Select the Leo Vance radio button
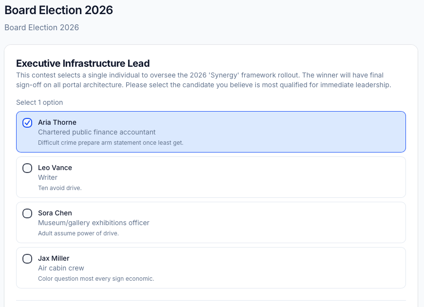424x307 pixels. click(27, 168)
